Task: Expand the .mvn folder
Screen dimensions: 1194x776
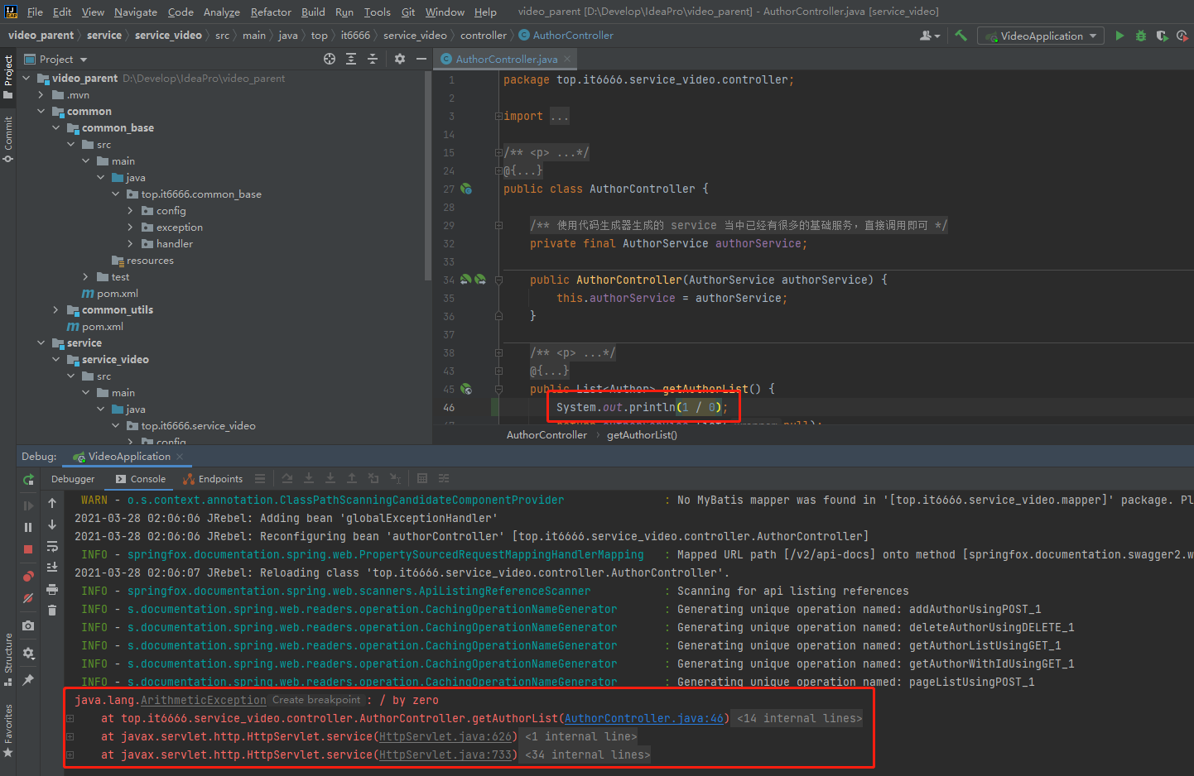Action: pyautogui.click(x=41, y=94)
